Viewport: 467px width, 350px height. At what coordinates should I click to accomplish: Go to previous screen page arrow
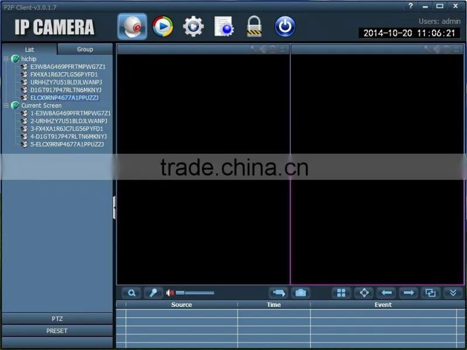coord(386,293)
